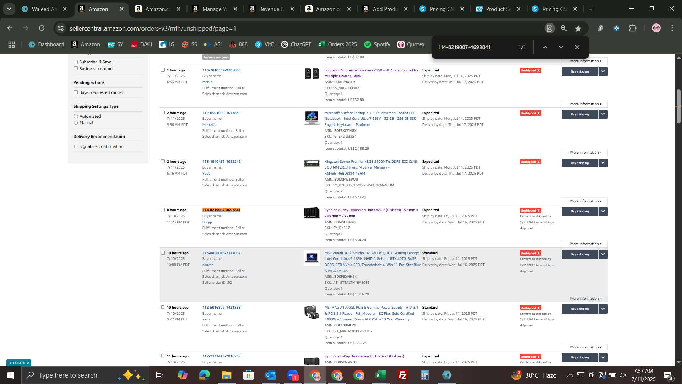Switch to the Waleed Ah browser tab
This screenshot has width=682, height=384.
(x=44, y=9)
